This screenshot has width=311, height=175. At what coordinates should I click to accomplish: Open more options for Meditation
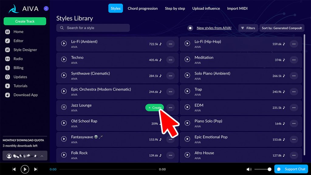pyautogui.click(x=294, y=60)
